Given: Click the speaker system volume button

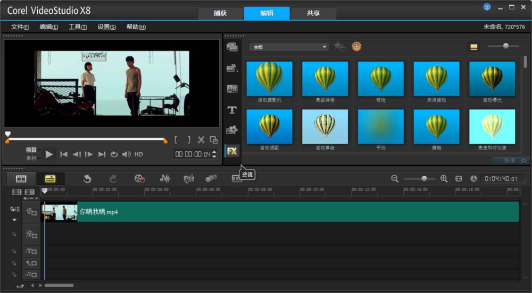Looking at the screenshot, I should click(126, 154).
